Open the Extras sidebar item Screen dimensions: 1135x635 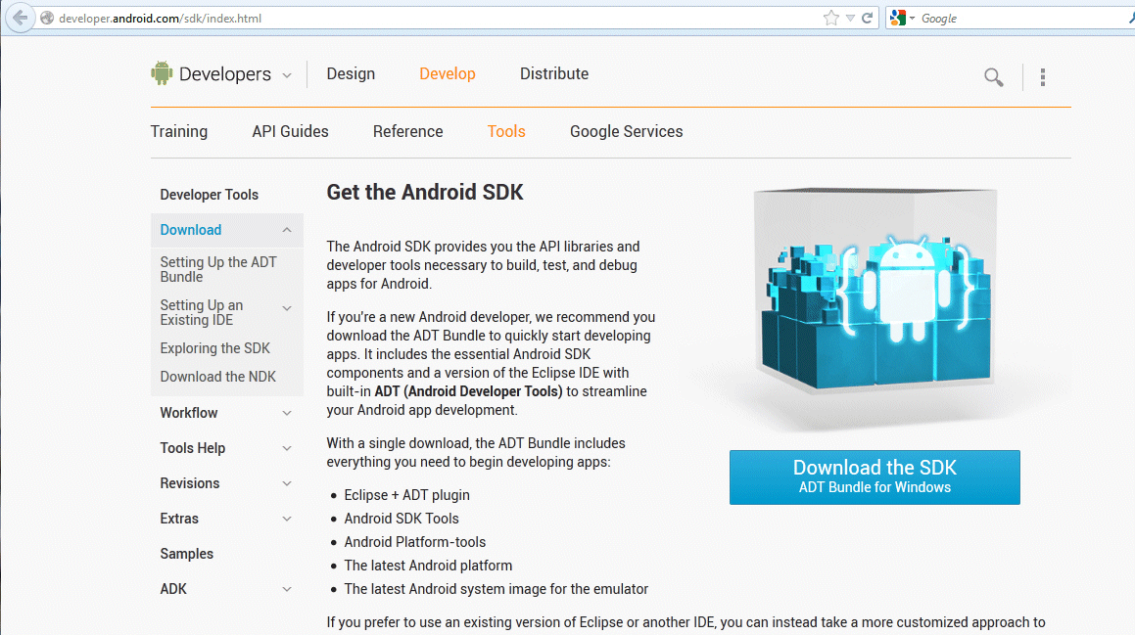pos(179,519)
